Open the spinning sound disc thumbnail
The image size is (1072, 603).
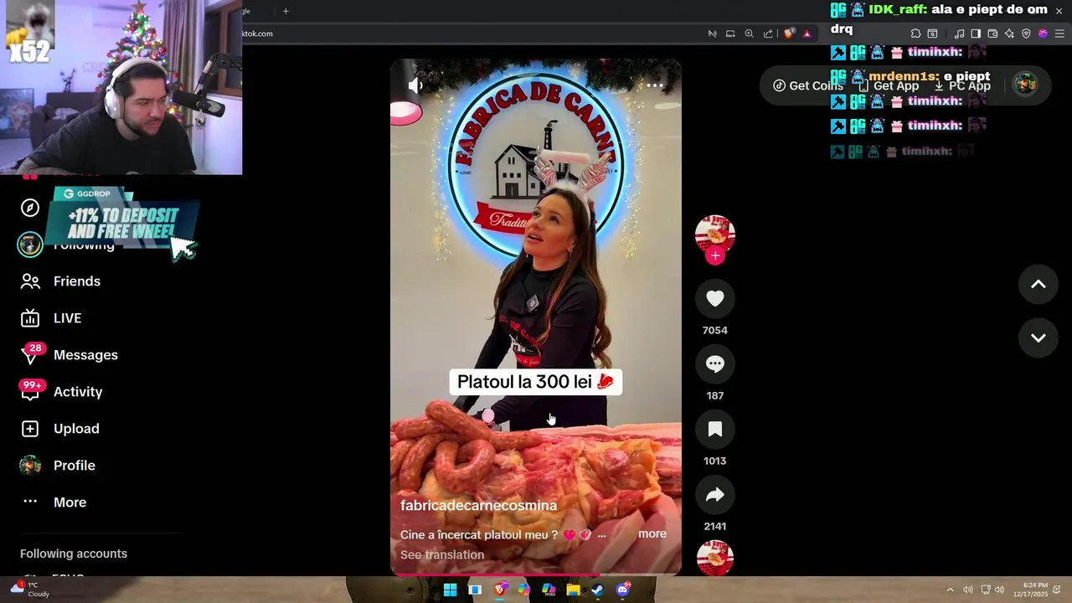[714, 558]
